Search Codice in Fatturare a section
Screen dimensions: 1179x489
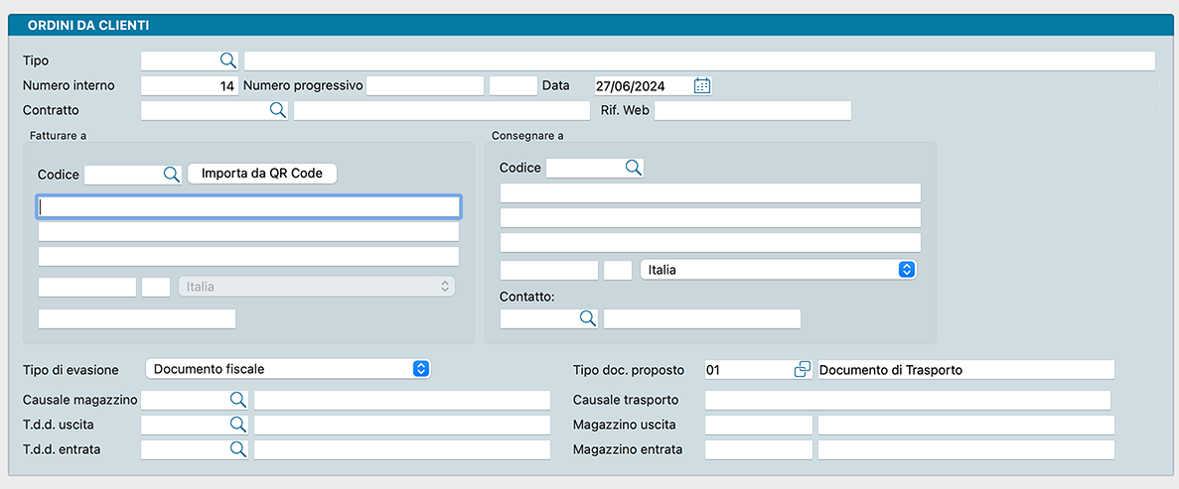click(171, 174)
